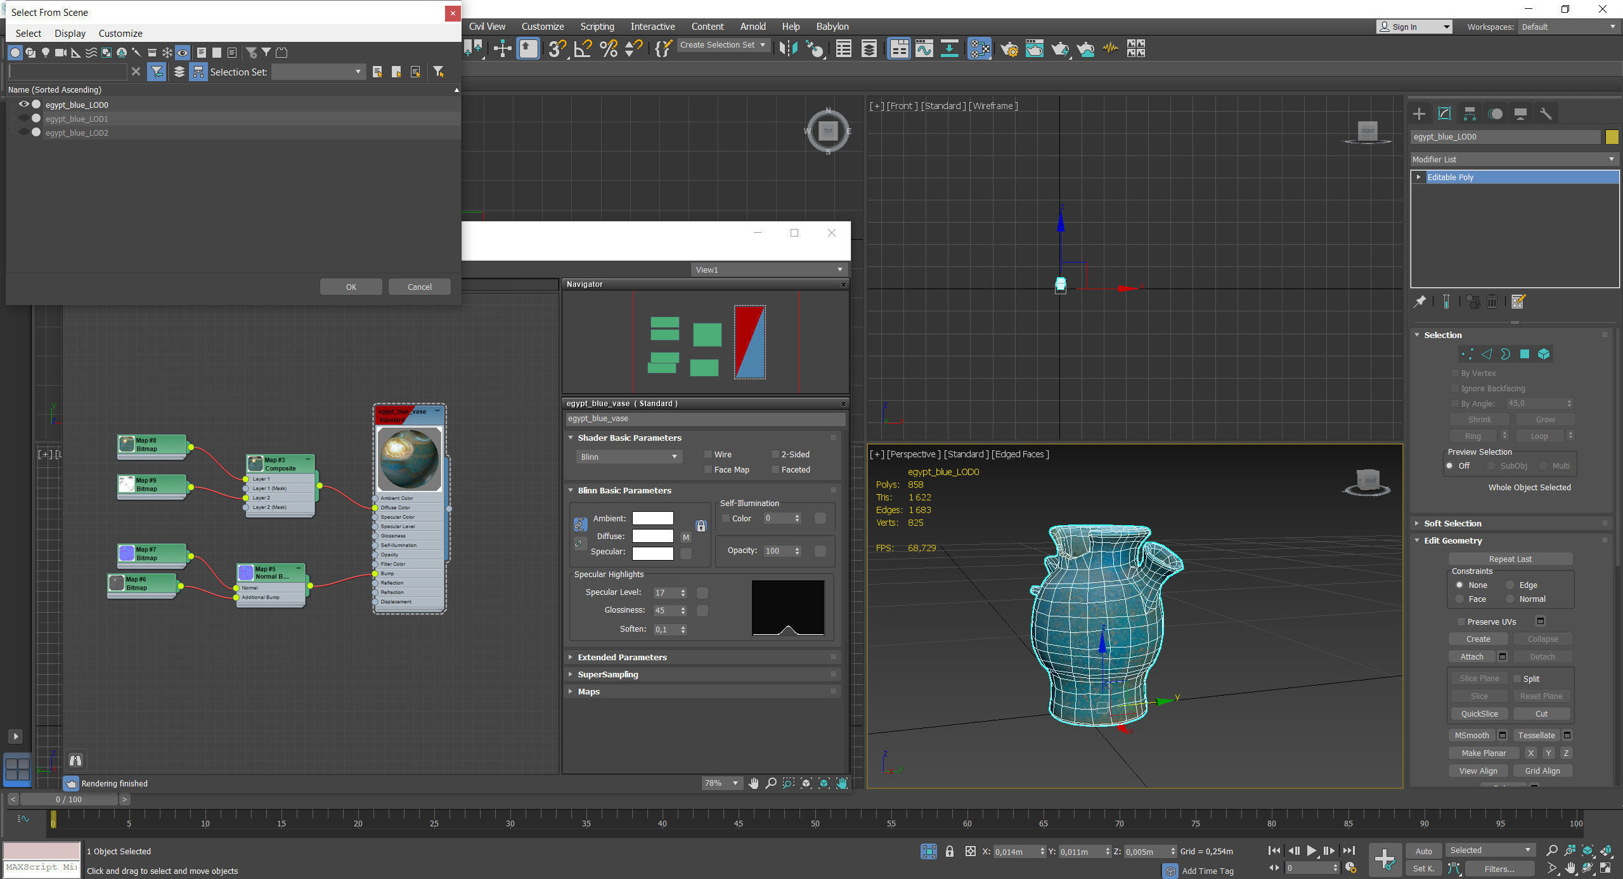Click Pan tool in material editor
The image size is (1623, 879).
click(753, 783)
